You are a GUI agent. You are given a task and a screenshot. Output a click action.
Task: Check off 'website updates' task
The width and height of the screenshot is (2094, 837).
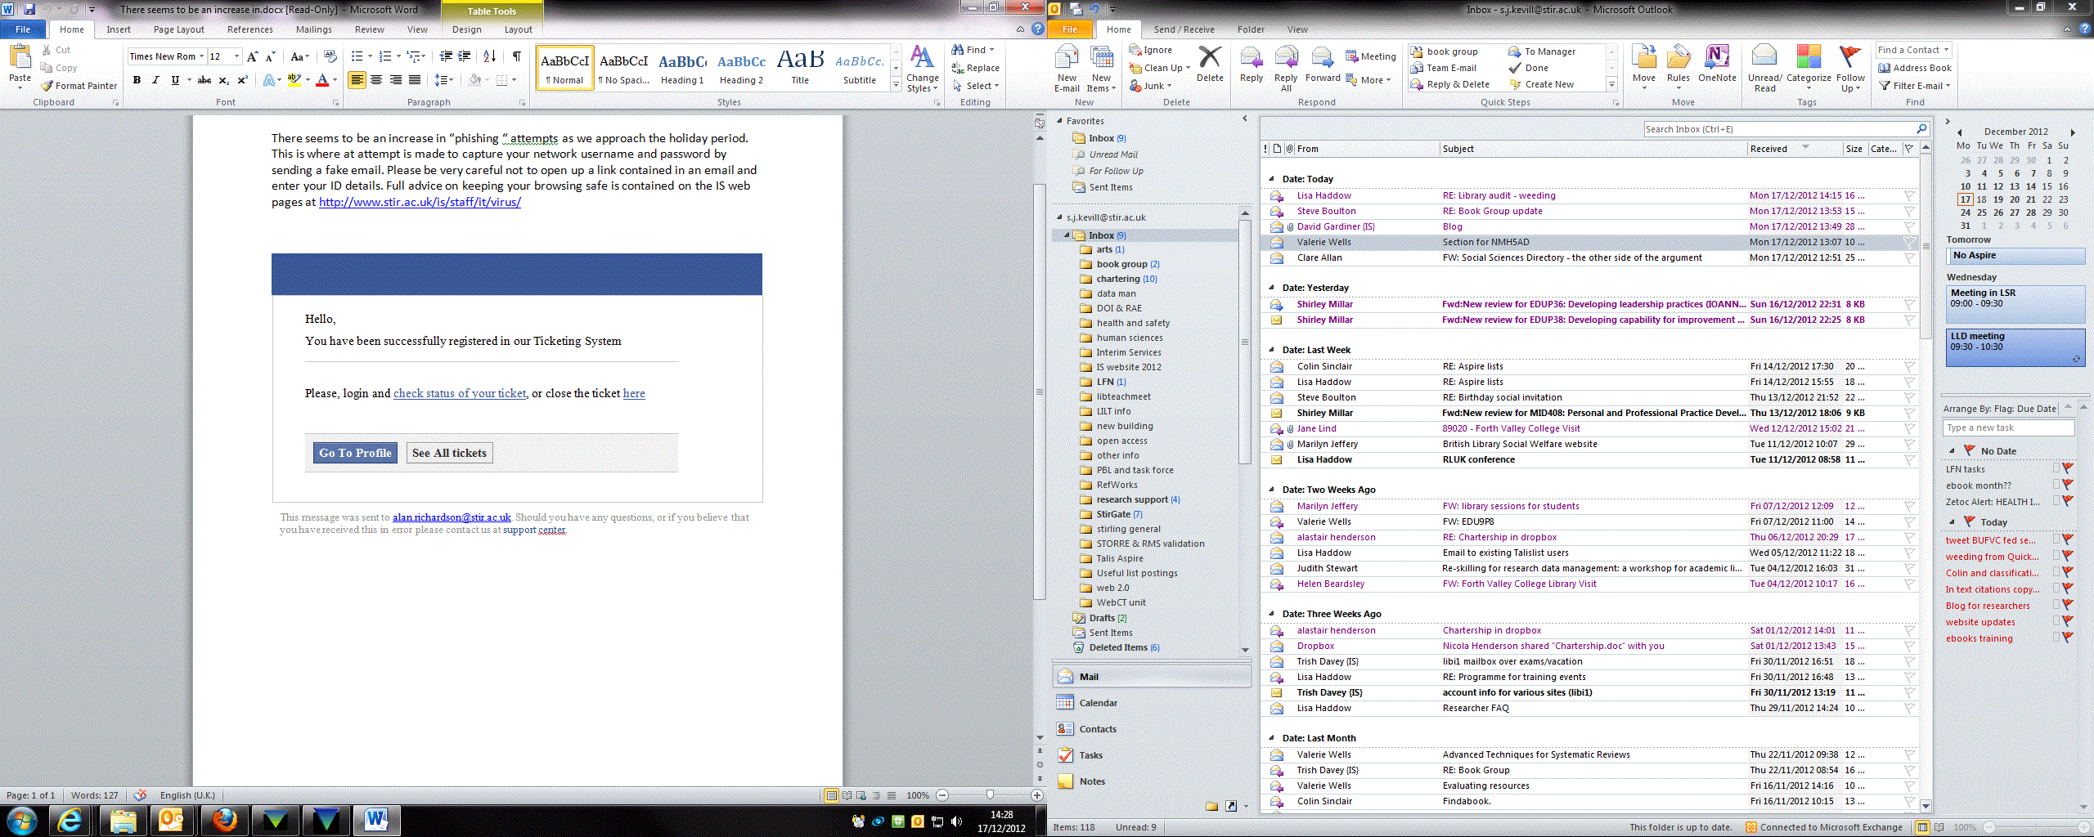[2056, 621]
